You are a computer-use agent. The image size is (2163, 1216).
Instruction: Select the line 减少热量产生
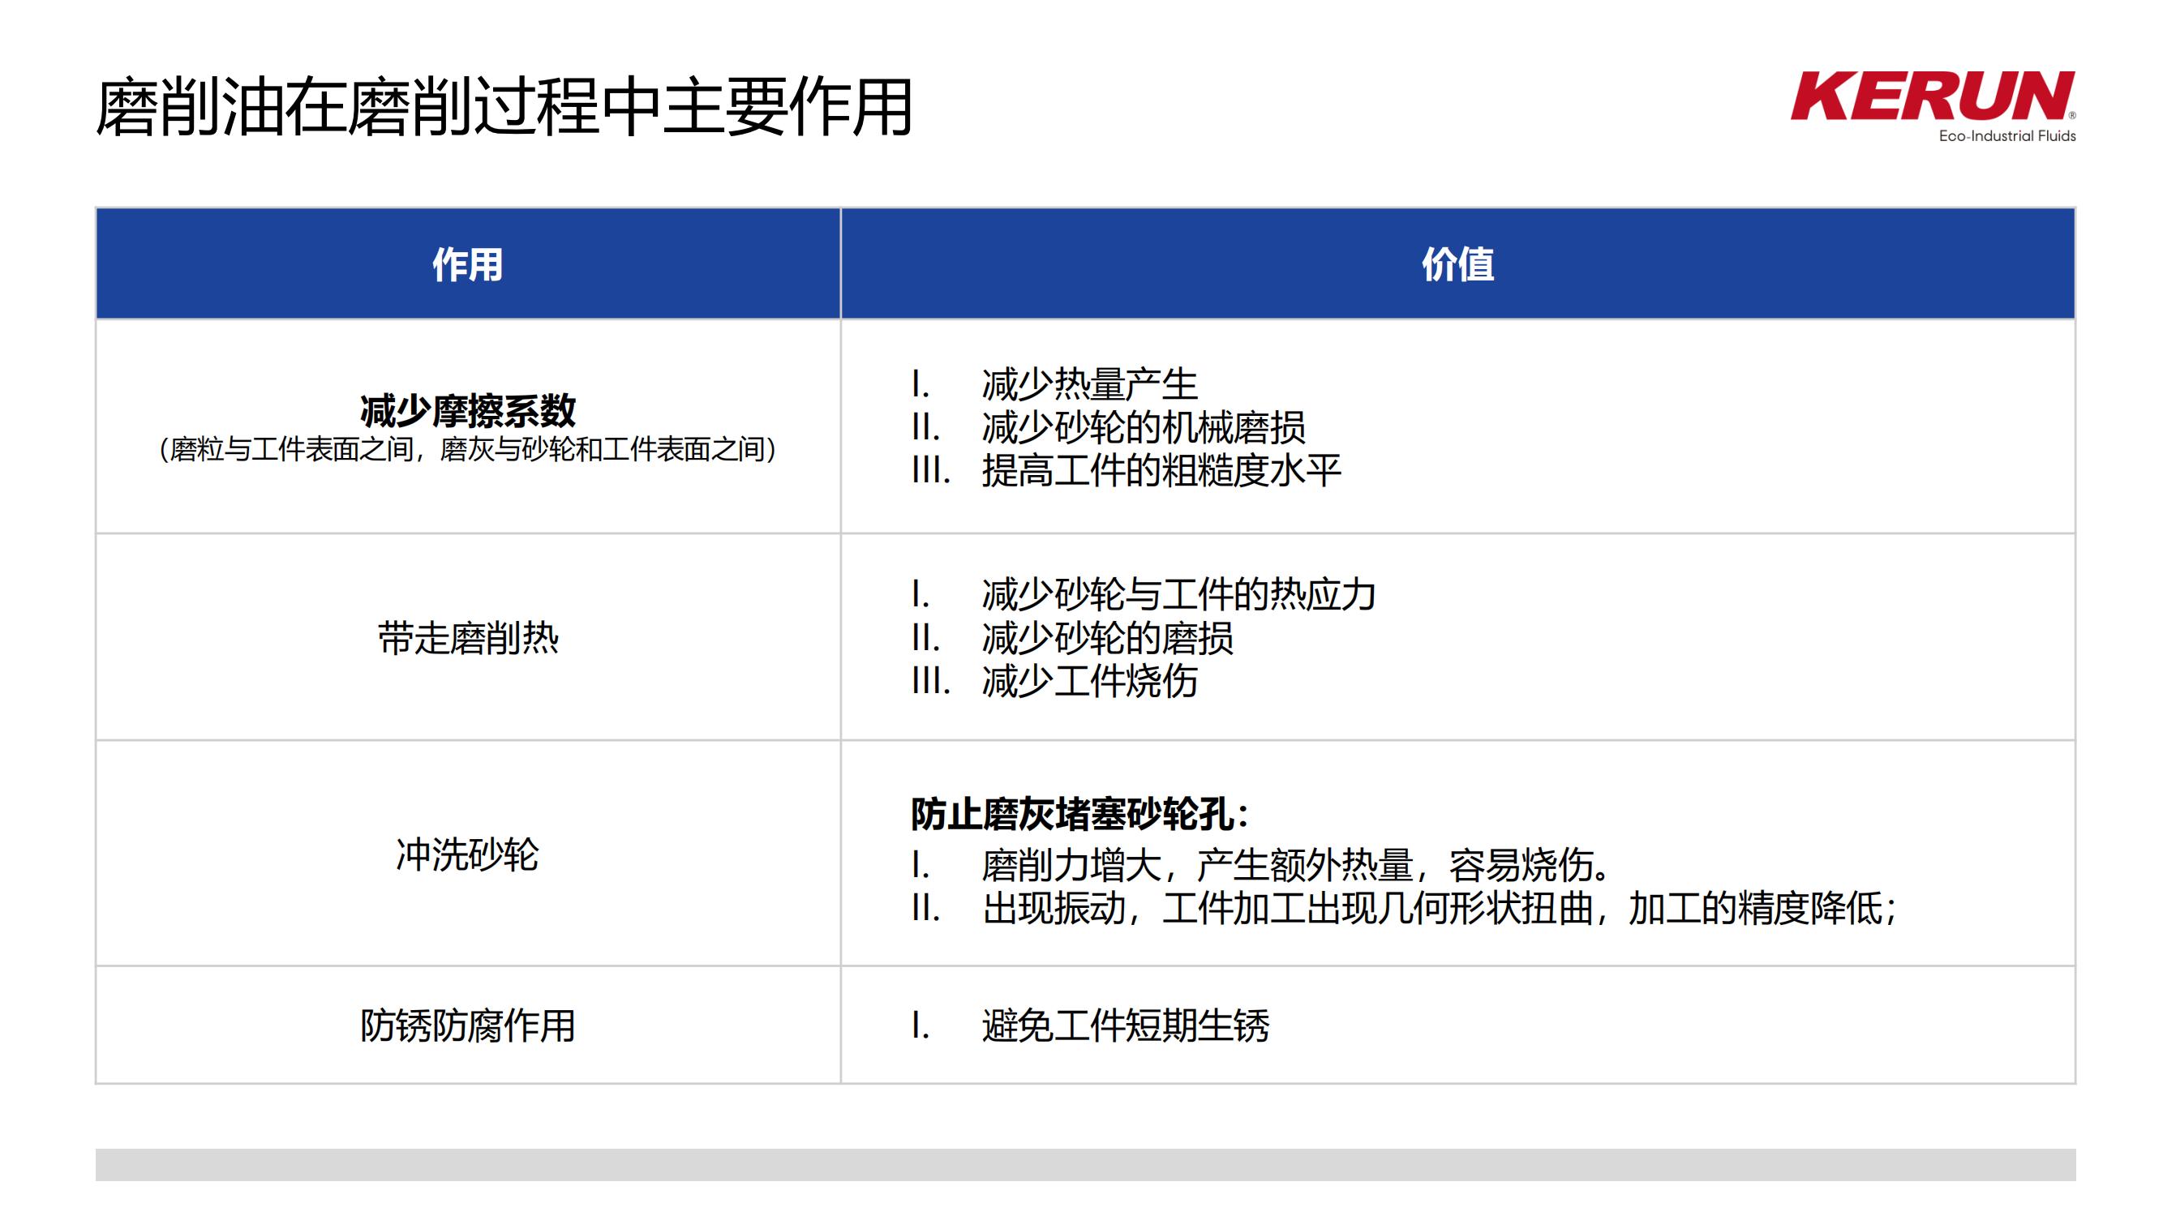pos(1089,384)
